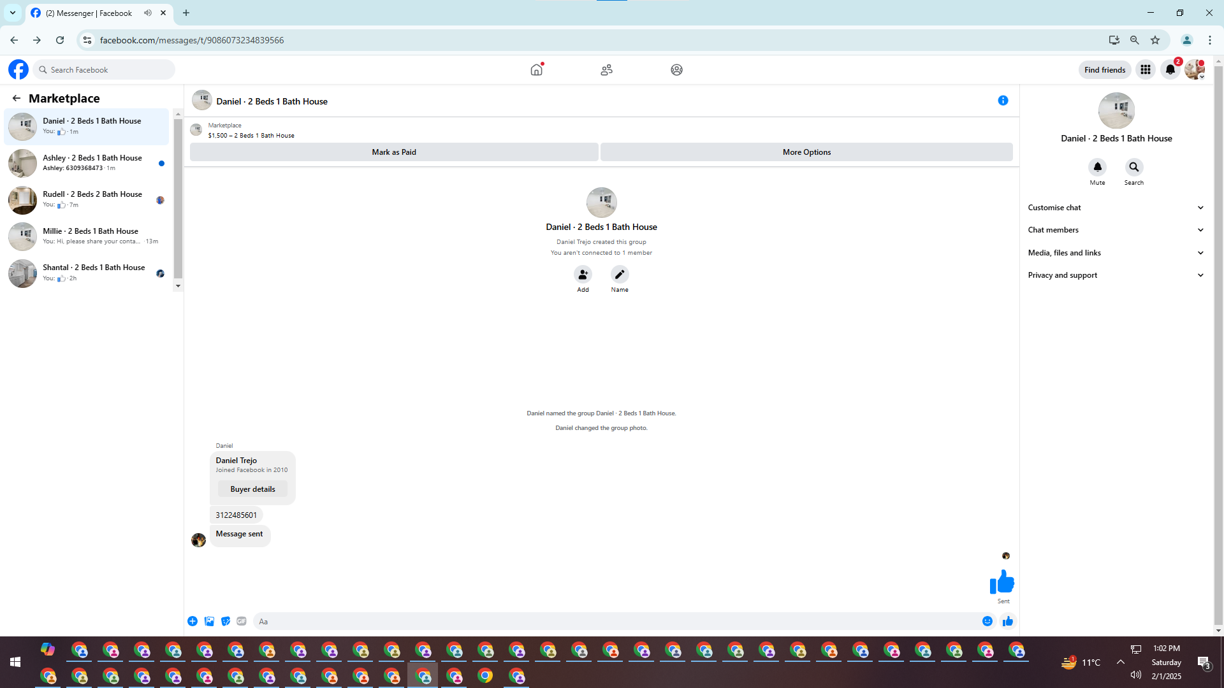Expand the Customise chat section
The image size is (1224, 688).
1116,208
